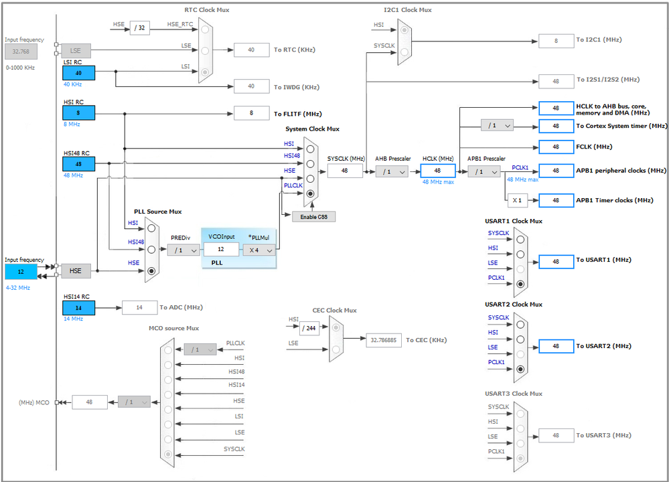Select the blue HSI48 RC block
The image size is (669, 482).
(x=78, y=164)
